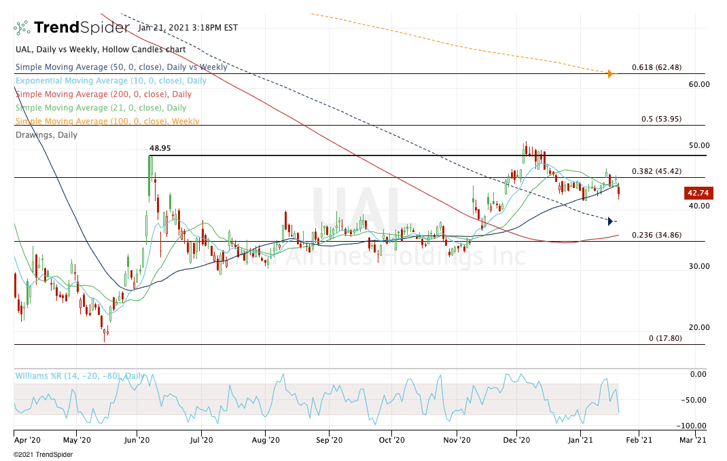Click the Jan 21, 2021 3:18PM timestamp
The image size is (727, 461).
pos(188,28)
